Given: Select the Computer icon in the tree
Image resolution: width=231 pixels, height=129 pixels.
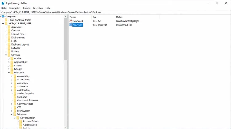Looking at the screenshot, I should [3, 17].
